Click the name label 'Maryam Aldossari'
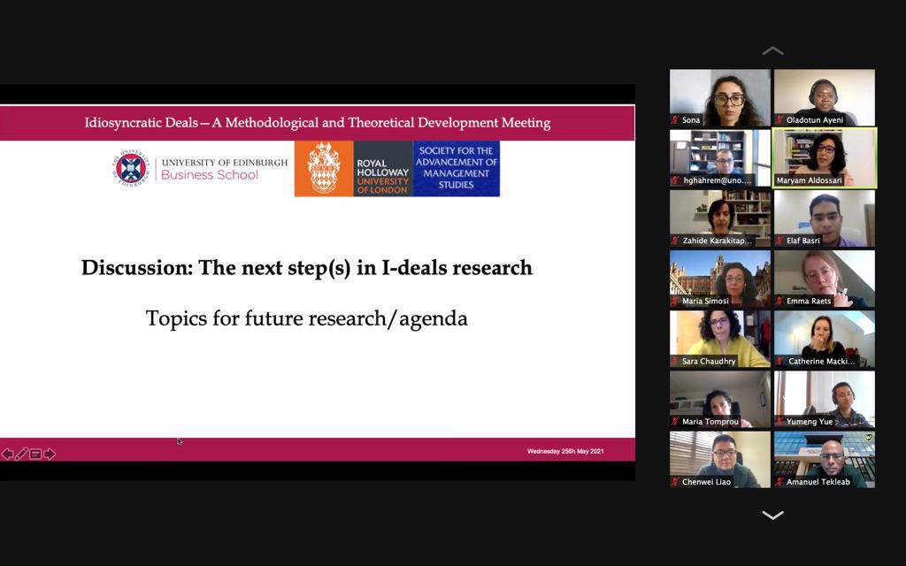 [x=810, y=180]
